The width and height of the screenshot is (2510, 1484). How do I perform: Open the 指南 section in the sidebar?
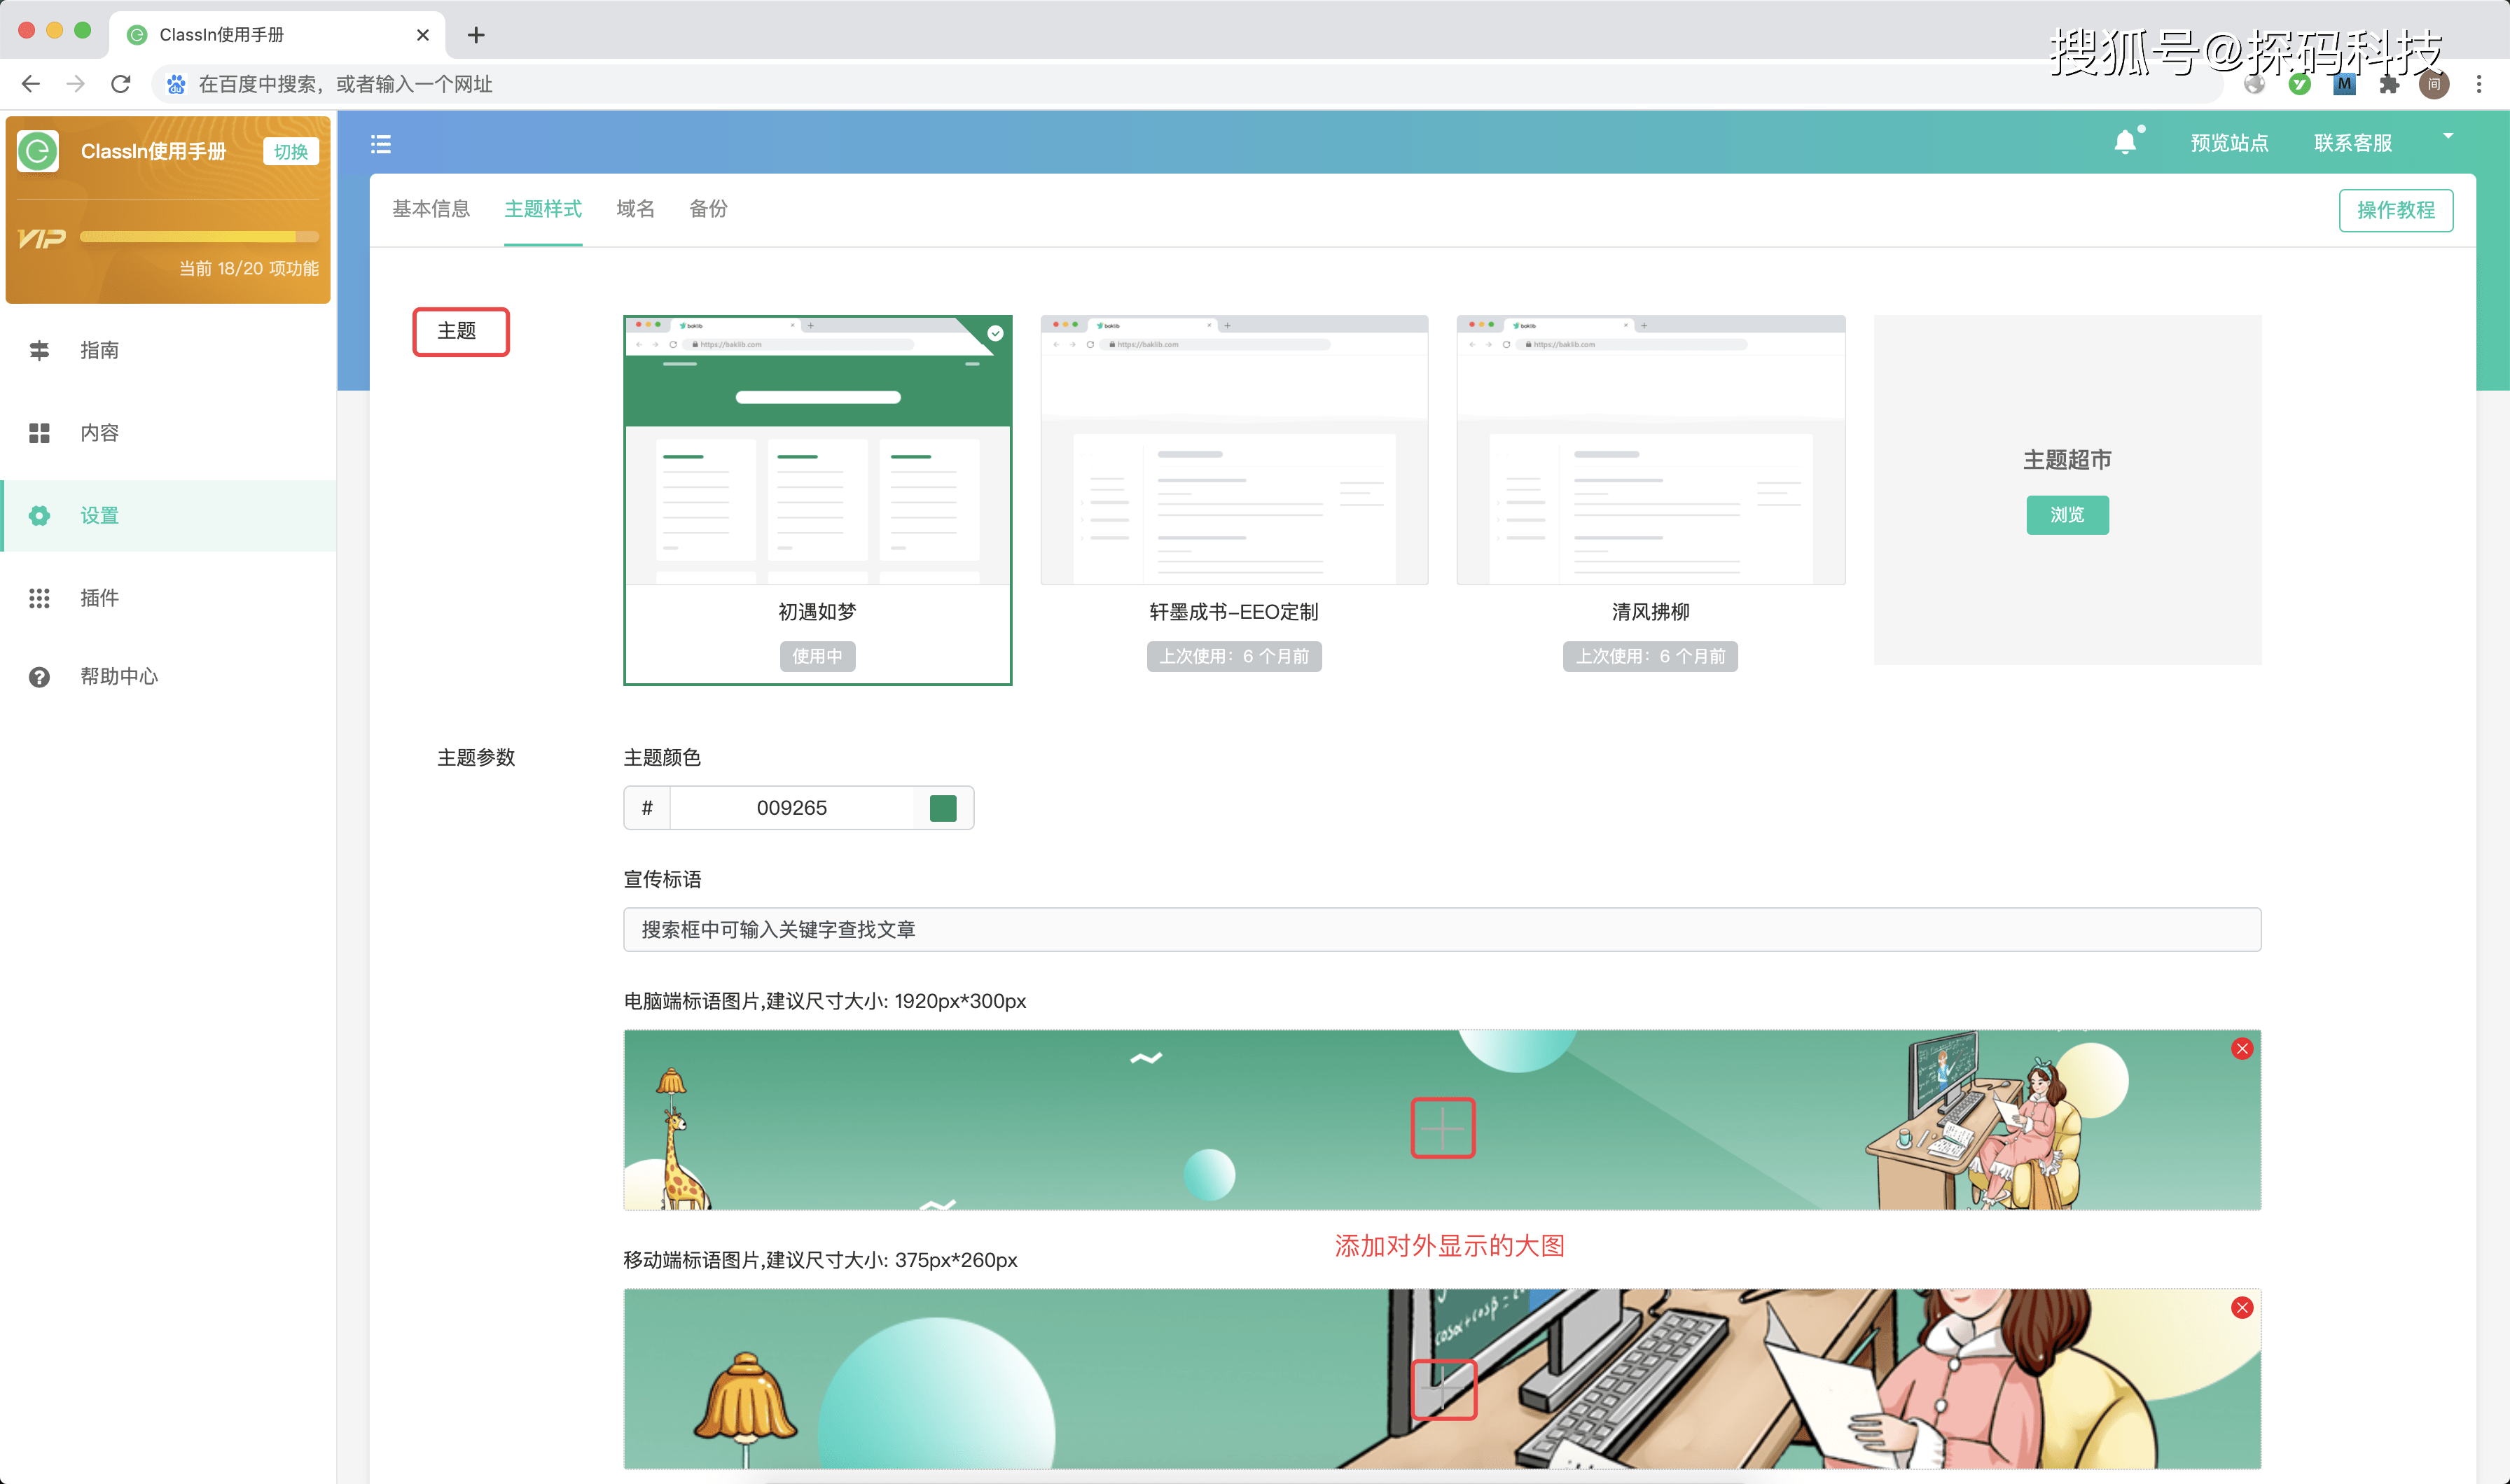[99, 349]
